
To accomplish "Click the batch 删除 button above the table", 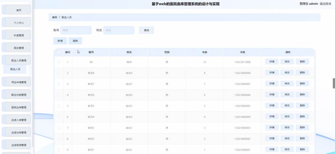I will point(75,41).
